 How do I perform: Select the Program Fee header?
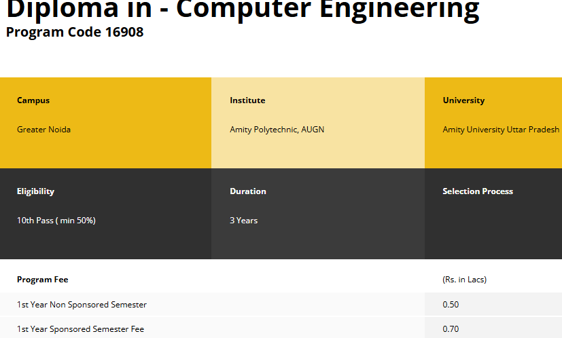coord(42,280)
